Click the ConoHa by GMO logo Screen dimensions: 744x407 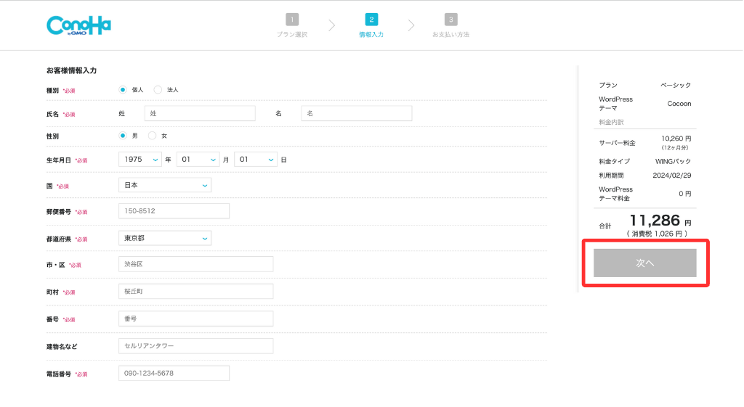click(x=78, y=25)
